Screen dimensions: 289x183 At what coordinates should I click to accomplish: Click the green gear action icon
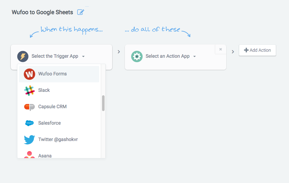(x=137, y=56)
